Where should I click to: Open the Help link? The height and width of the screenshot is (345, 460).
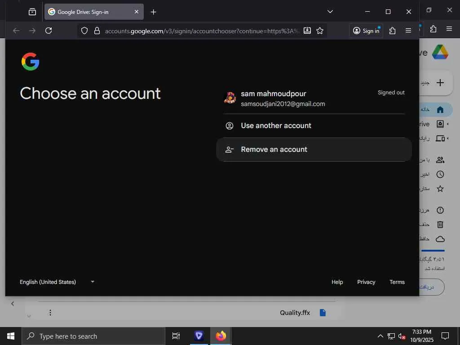point(337,282)
